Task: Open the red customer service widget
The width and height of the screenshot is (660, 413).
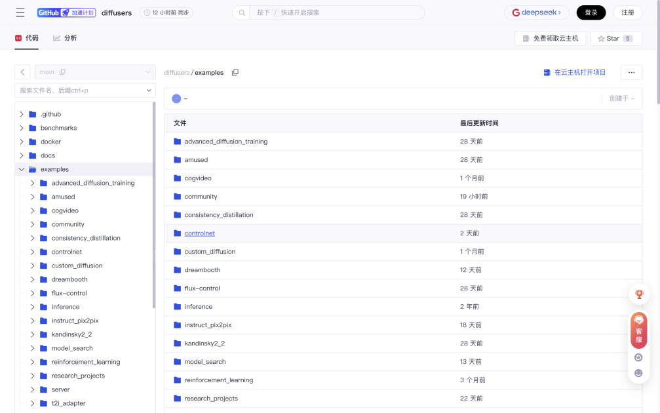Action: click(639, 329)
